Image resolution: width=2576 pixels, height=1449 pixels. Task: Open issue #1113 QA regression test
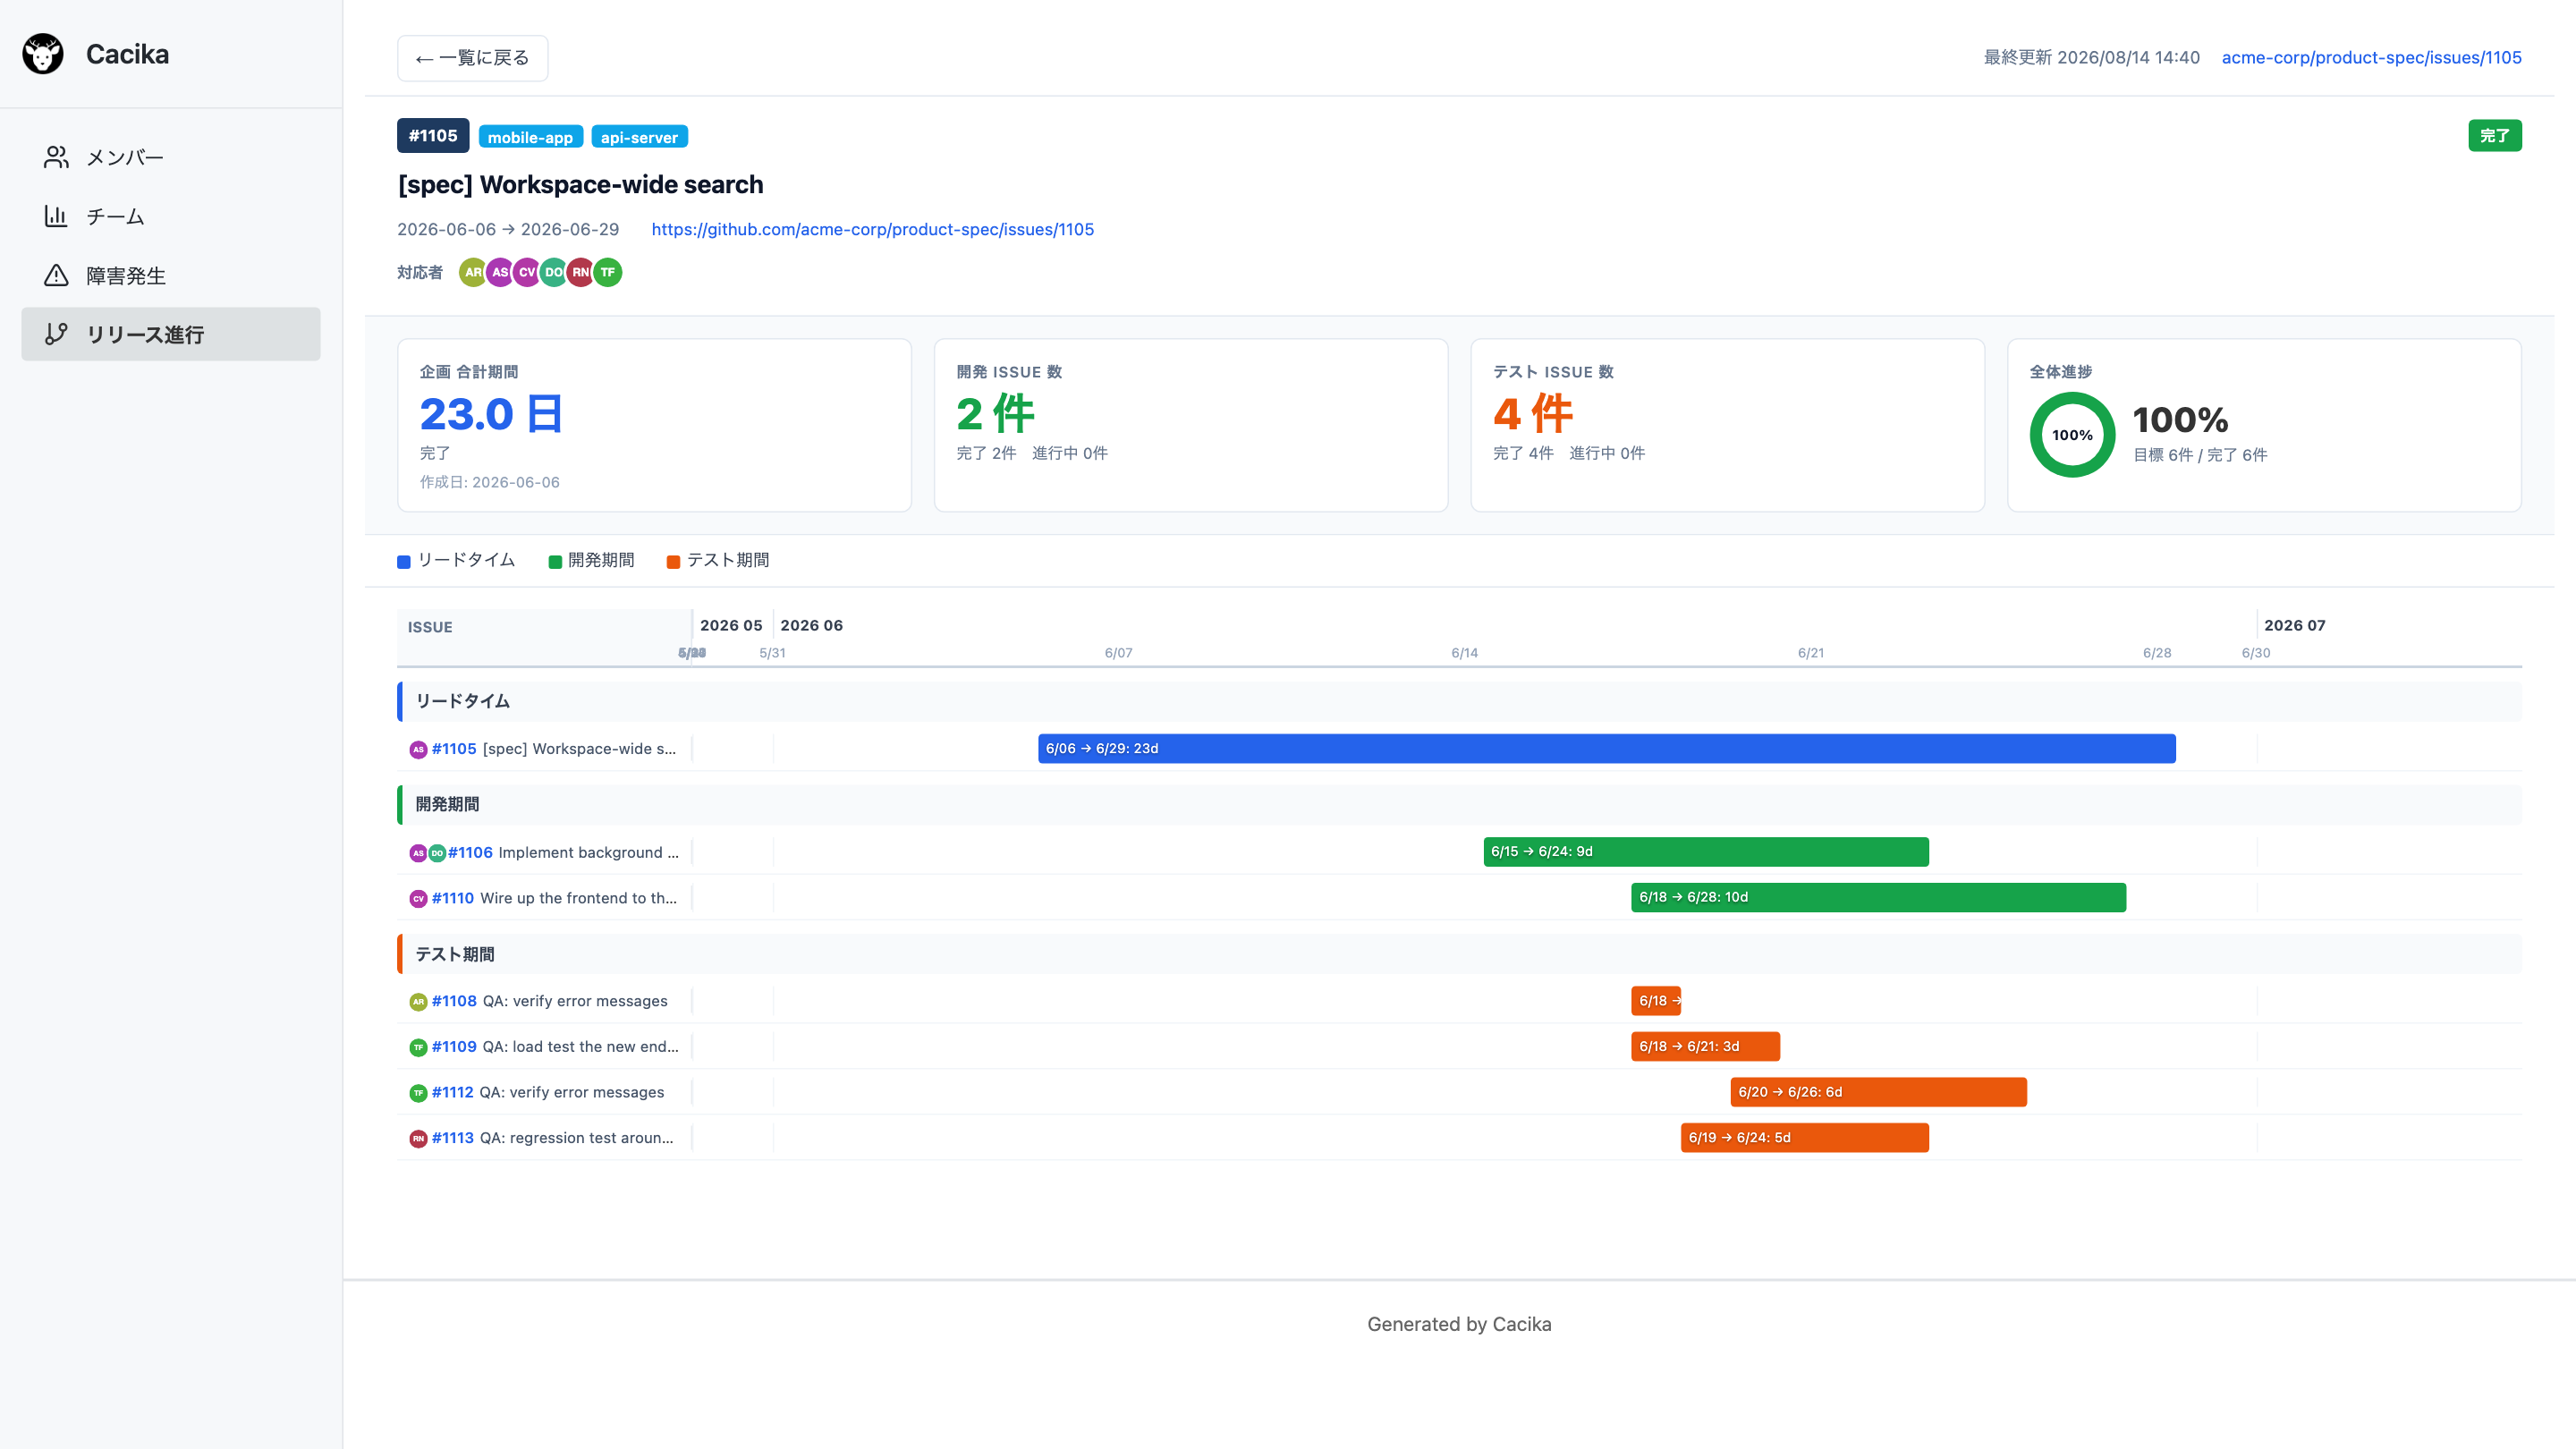pyautogui.click(x=453, y=1139)
